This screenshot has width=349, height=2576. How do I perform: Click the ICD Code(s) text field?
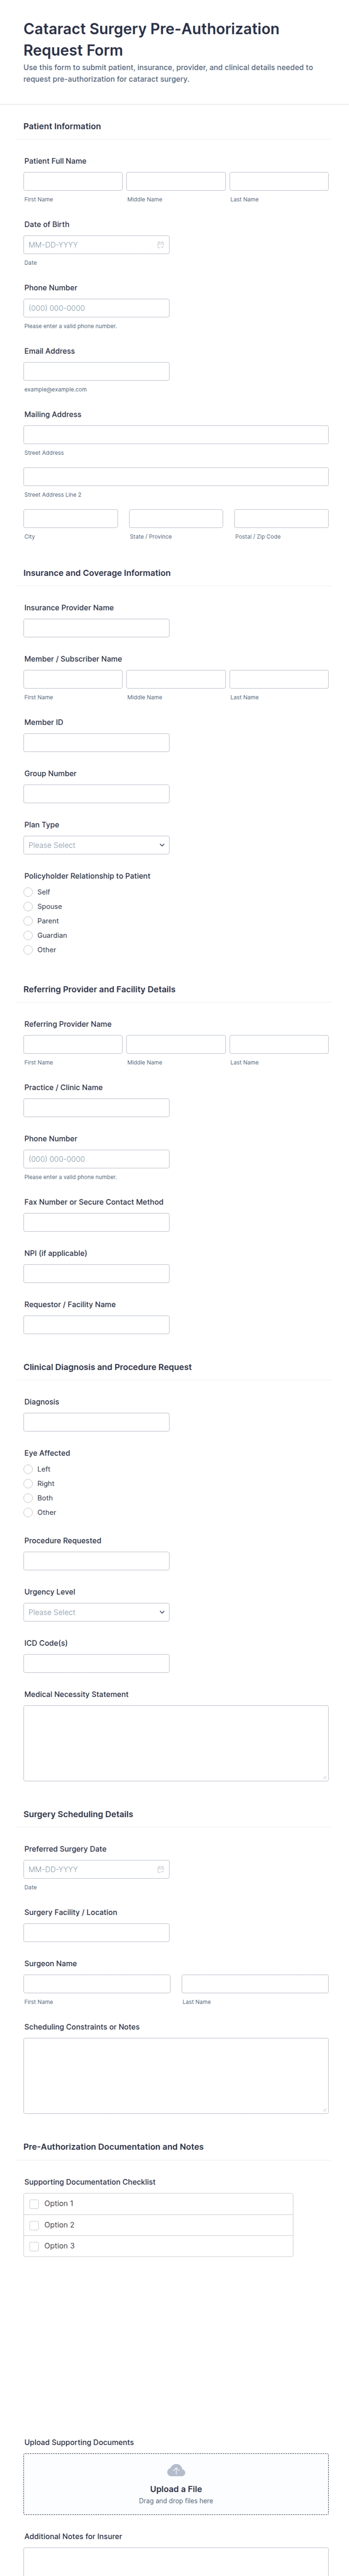point(96,1663)
